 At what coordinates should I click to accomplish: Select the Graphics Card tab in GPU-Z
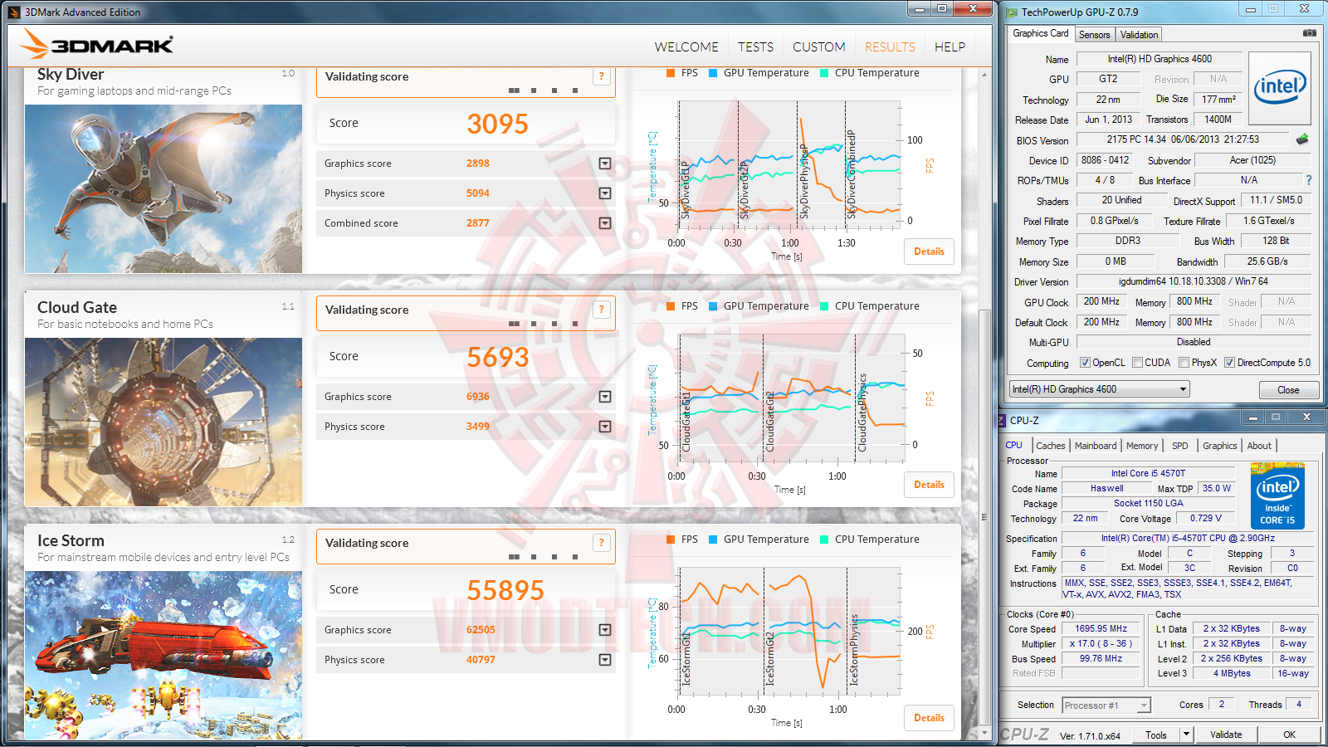tap(1041, 33)
